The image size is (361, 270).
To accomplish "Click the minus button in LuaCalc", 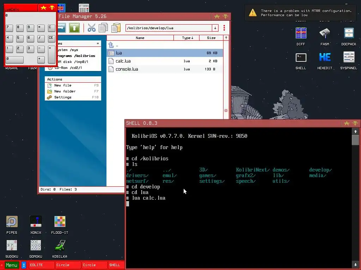I will (x=41, y=49).
